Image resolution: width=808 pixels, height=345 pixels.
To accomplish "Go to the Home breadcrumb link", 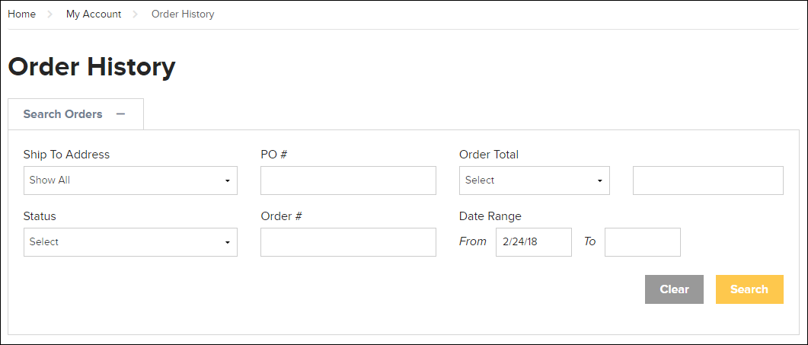I will (x=21, y=14).
